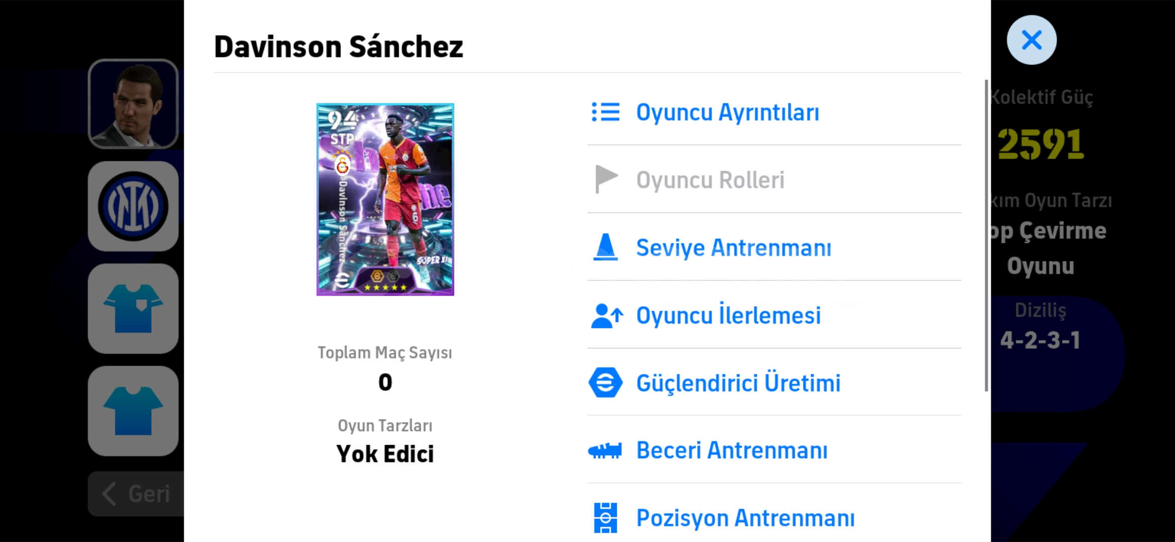Tap the Inter club badge icon
This screenshot has width=1175, height=542.
[133, 206]
